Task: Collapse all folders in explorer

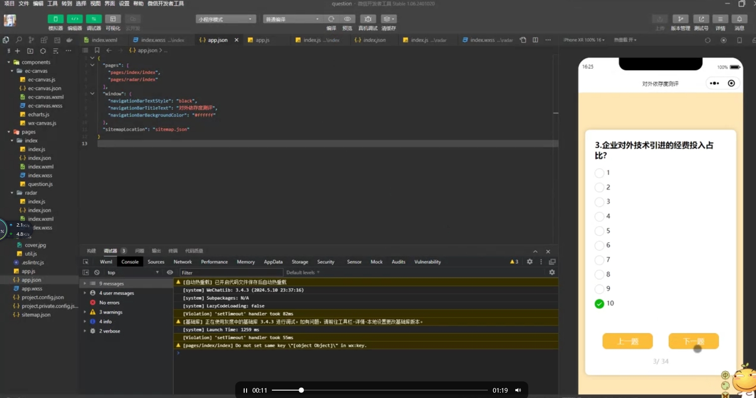Action: point(56,51)
